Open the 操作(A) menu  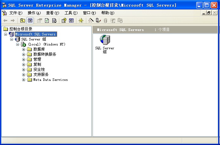[x=34, y=13]
